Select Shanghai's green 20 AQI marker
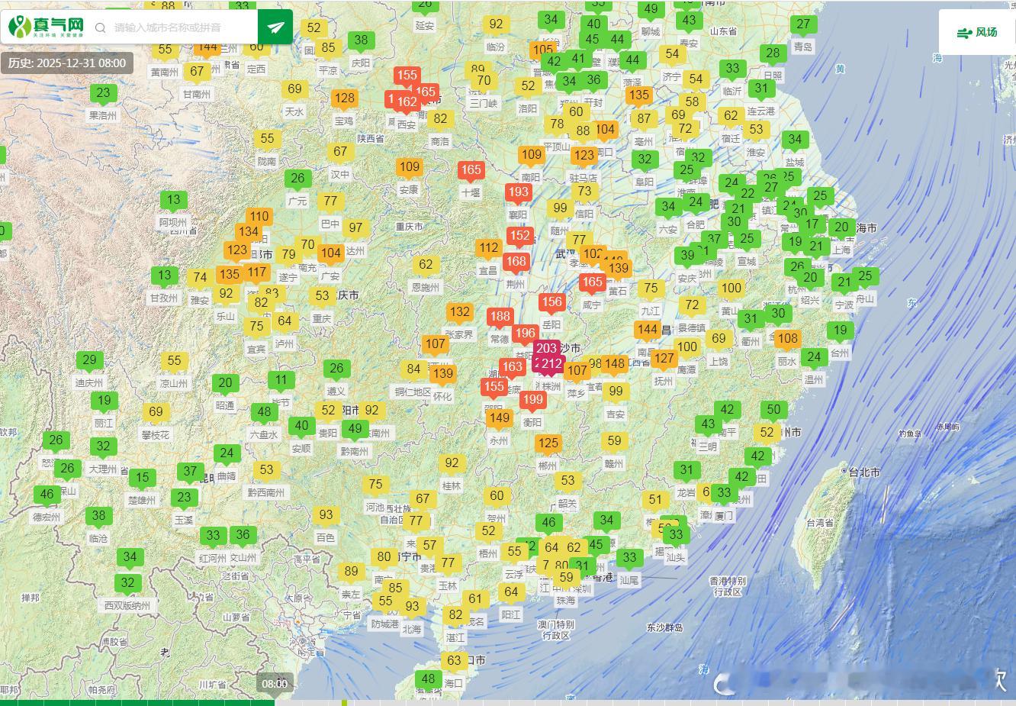Viewport: 1016px width, 706px height. (842, 227)
